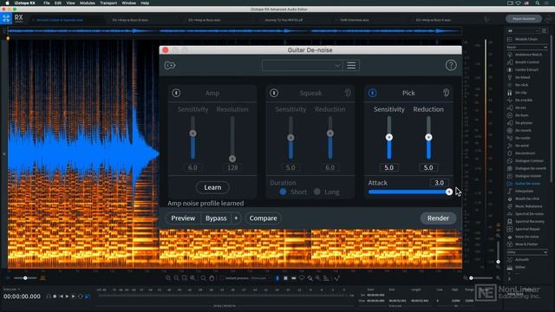555x312 pixels.
Task: Open Ambience Match module
Action: [525, 55]
